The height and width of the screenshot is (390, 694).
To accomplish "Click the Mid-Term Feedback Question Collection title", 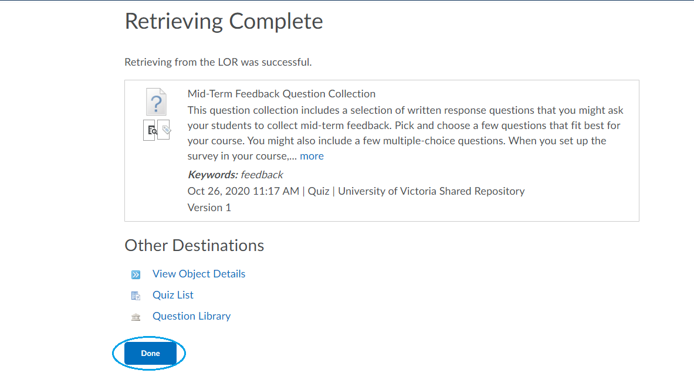I will click(x=282, y=94).
